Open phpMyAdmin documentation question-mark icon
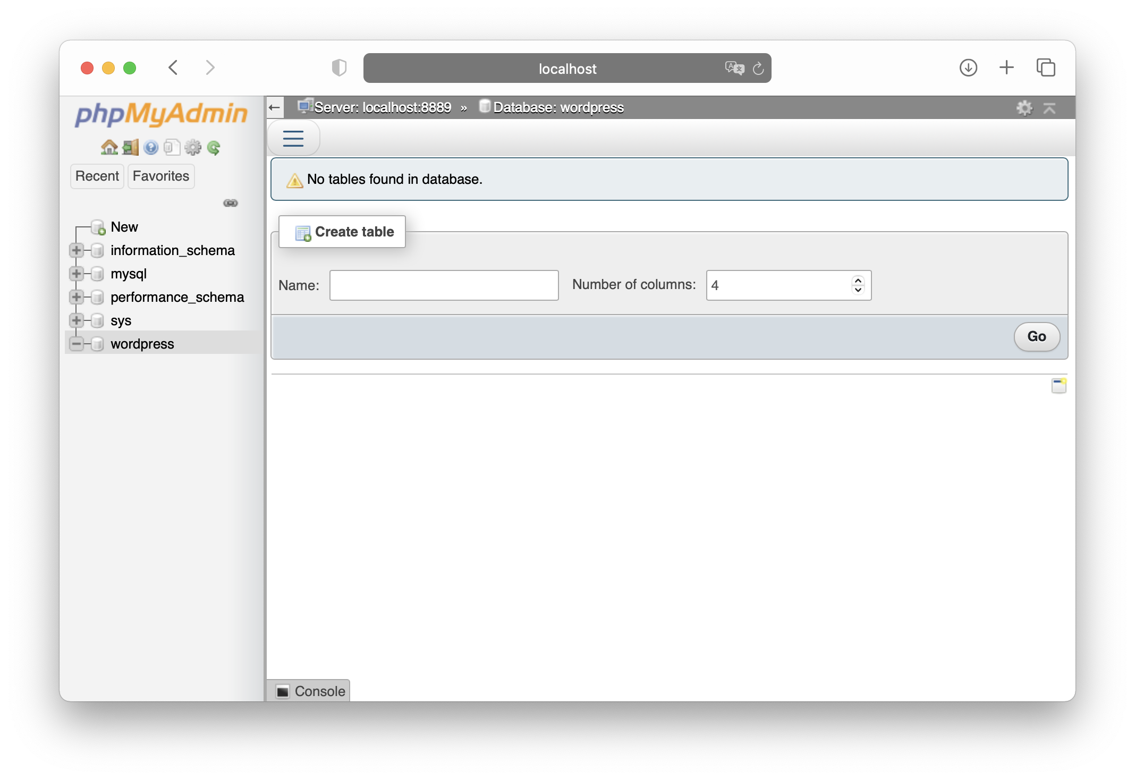The image size is (1135, 780). pyautogui.click(x=151, y=147)
